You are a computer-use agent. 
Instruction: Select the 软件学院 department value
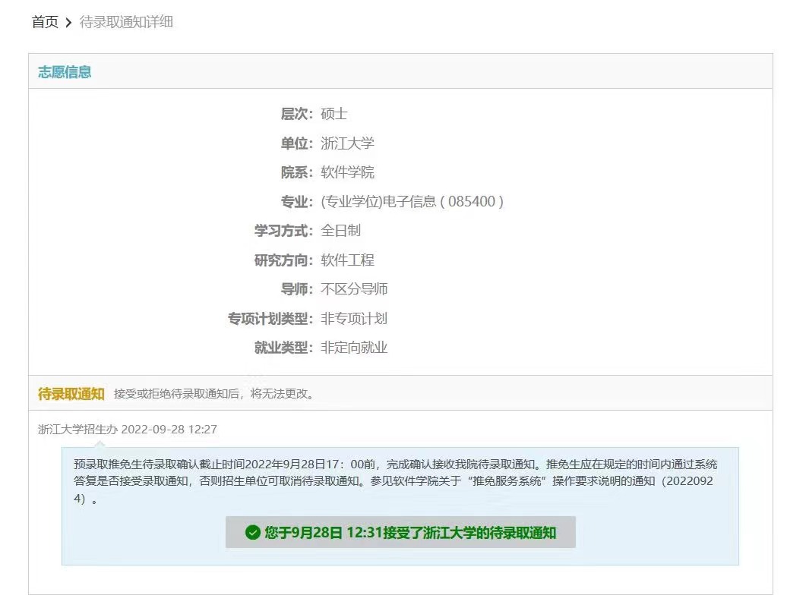pyautogui.click(x=347, y=172)
